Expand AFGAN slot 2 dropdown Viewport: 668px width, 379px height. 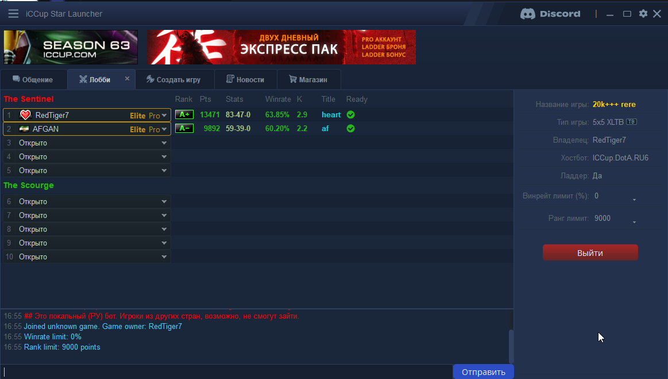(164, 129)
